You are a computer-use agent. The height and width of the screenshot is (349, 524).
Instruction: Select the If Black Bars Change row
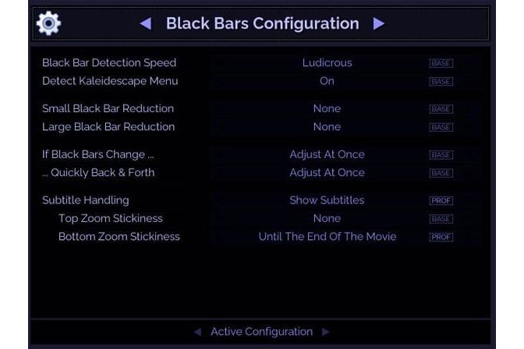pyautogui.click(x=260, y=154)
